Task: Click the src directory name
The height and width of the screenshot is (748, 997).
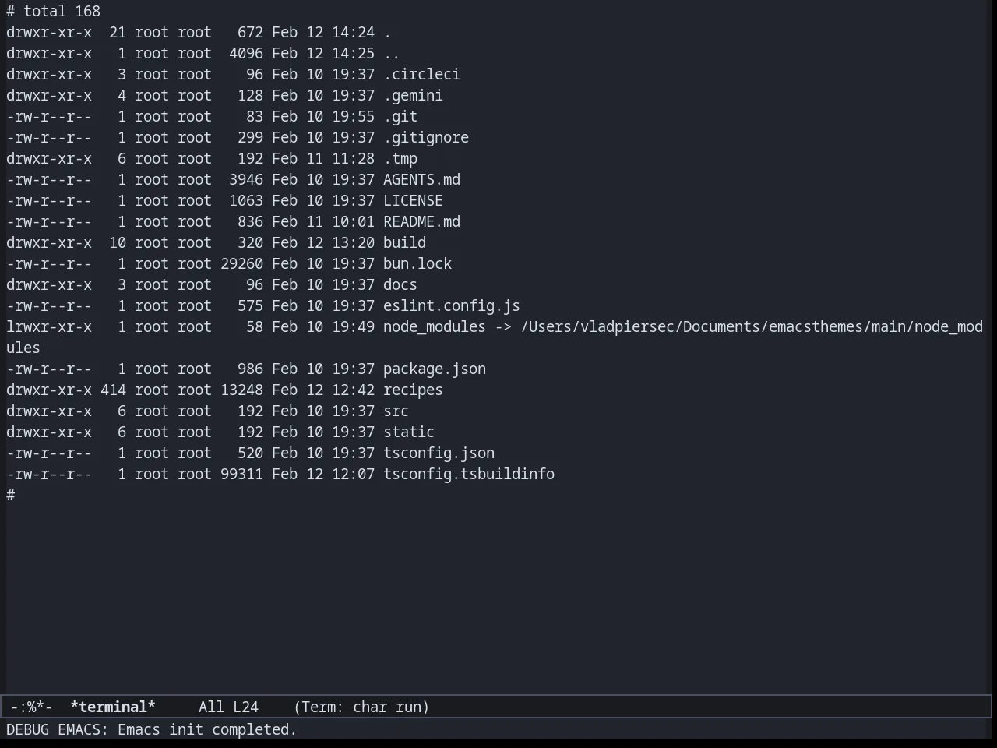Action: click(x=396, y=411)
